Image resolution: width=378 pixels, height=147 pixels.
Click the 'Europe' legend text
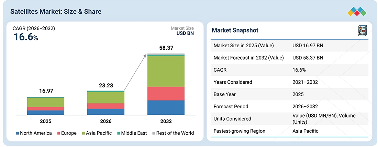click(69, 133)
